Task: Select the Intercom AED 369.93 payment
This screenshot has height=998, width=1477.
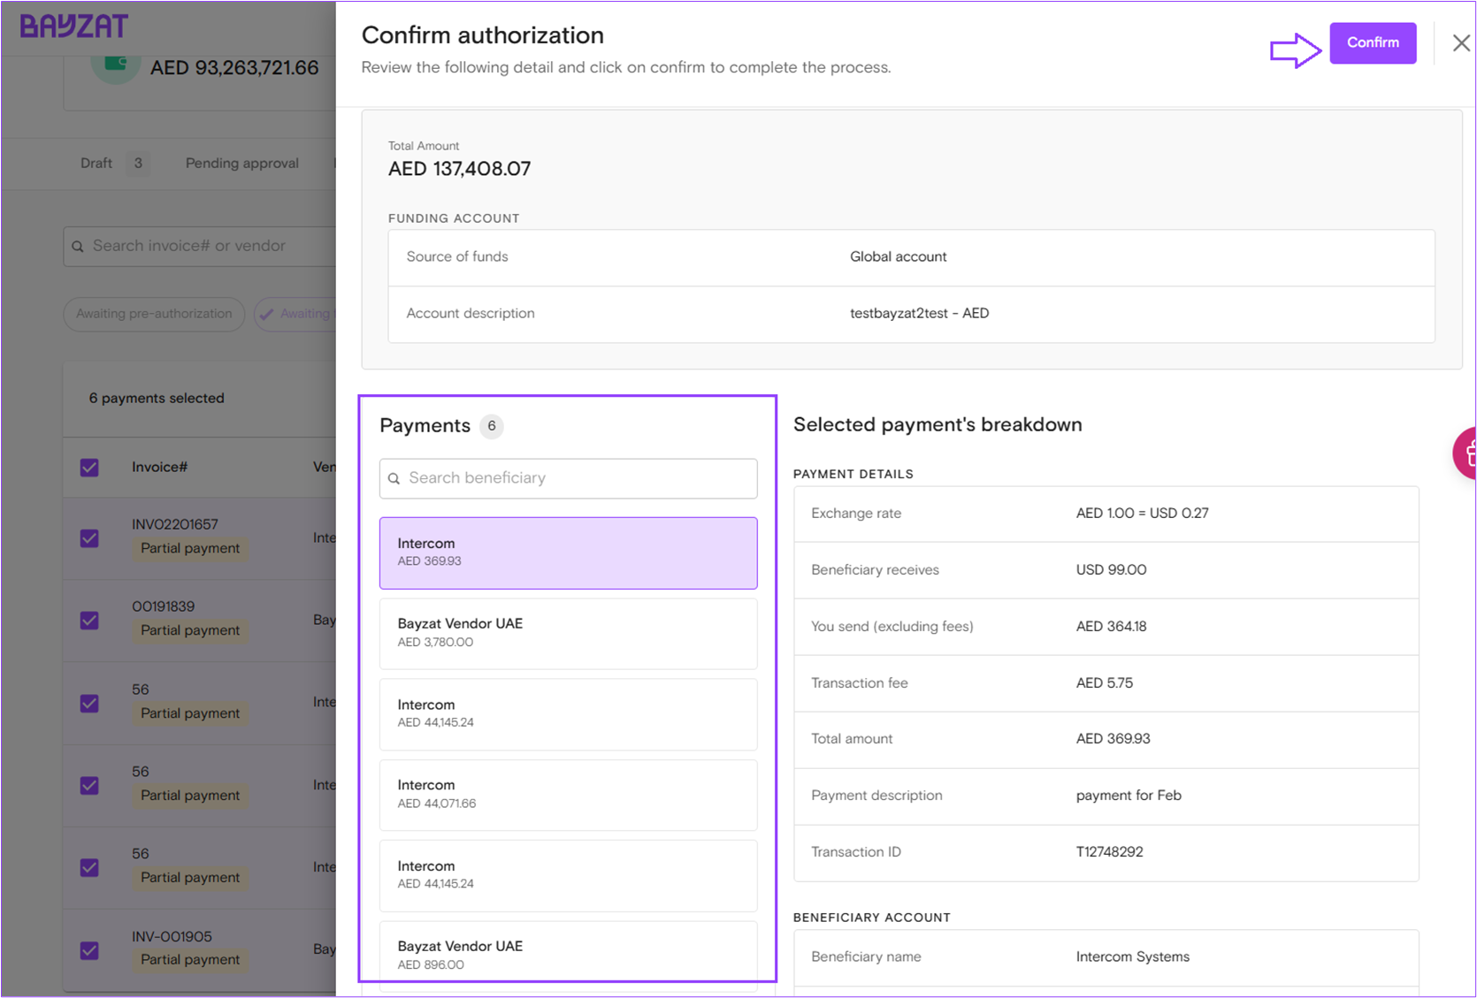Action: click(x=568, y=552)
